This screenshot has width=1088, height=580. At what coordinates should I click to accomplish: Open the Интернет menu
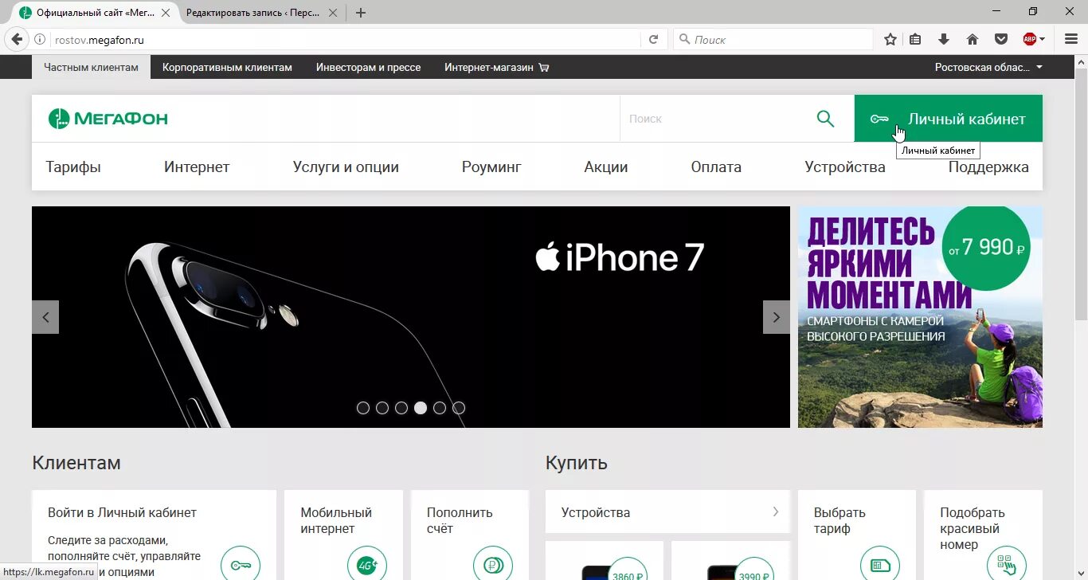click(x=197, y=167)
